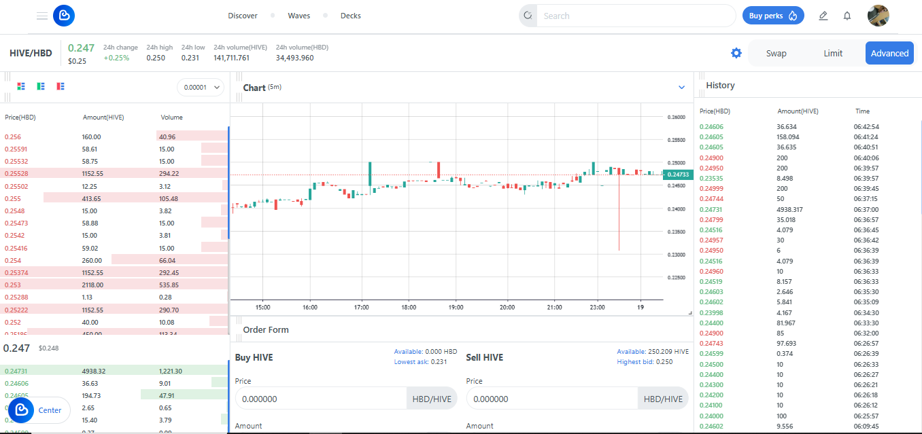
Task: Switch to Limit mode
Action: point(833,53)
